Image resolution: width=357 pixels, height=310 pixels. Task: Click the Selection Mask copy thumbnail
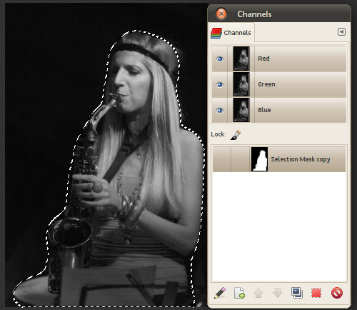259,159
